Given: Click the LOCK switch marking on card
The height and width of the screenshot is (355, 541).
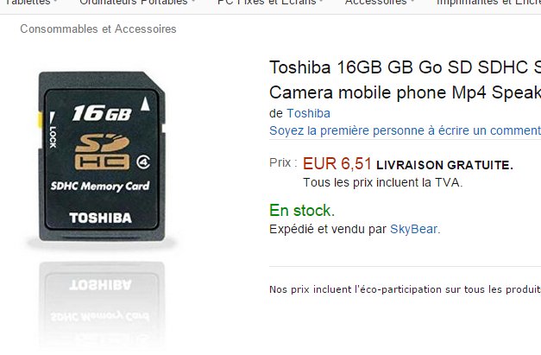Looking at the screenshot, I should pos(52,130).
